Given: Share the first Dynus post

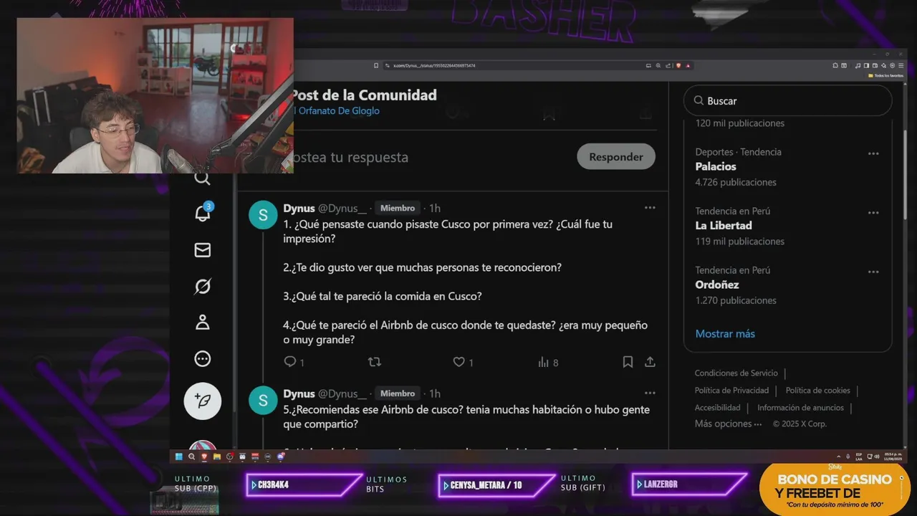Looking at the screenshot, I should point(650,362).
